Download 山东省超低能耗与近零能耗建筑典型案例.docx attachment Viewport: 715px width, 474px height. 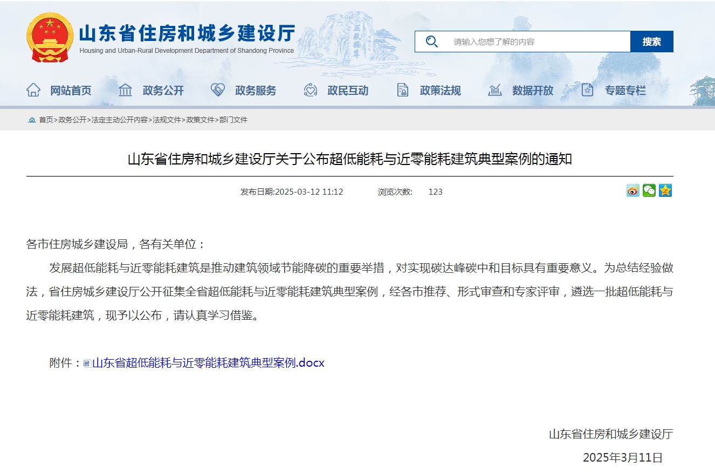point(208,363)
